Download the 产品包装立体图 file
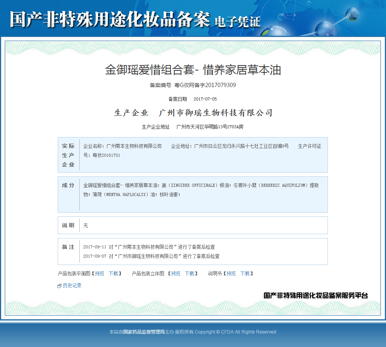 pyautogui.click(x=189, y=273)
